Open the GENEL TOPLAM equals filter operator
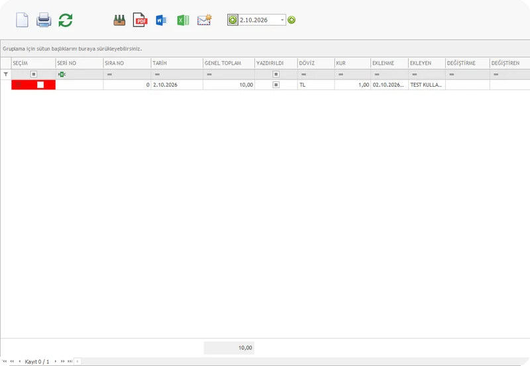Viewport: 530px width, 366px height. tap(209, 74)
